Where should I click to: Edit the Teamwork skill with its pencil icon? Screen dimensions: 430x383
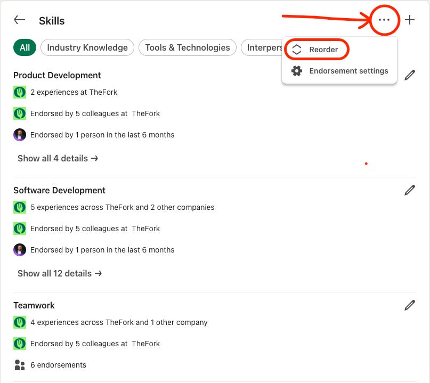point(410,305)
